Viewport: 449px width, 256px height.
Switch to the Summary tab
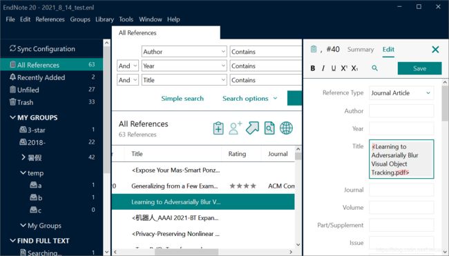pyautogui.click(x=361, y=50)
